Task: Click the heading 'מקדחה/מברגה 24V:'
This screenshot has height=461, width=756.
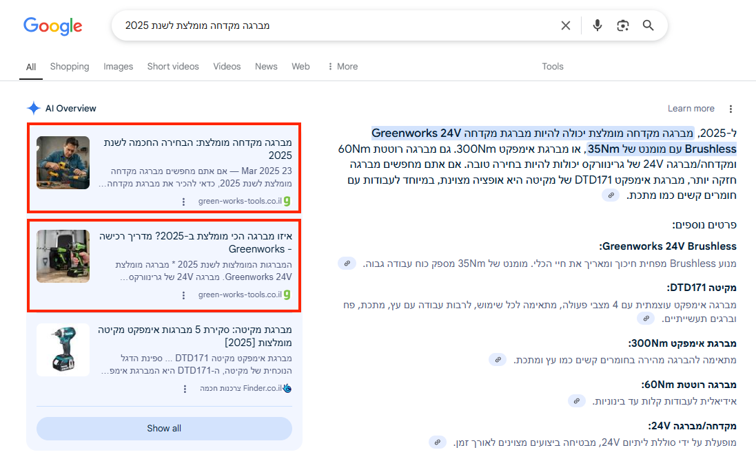Action: click(692, 427)
